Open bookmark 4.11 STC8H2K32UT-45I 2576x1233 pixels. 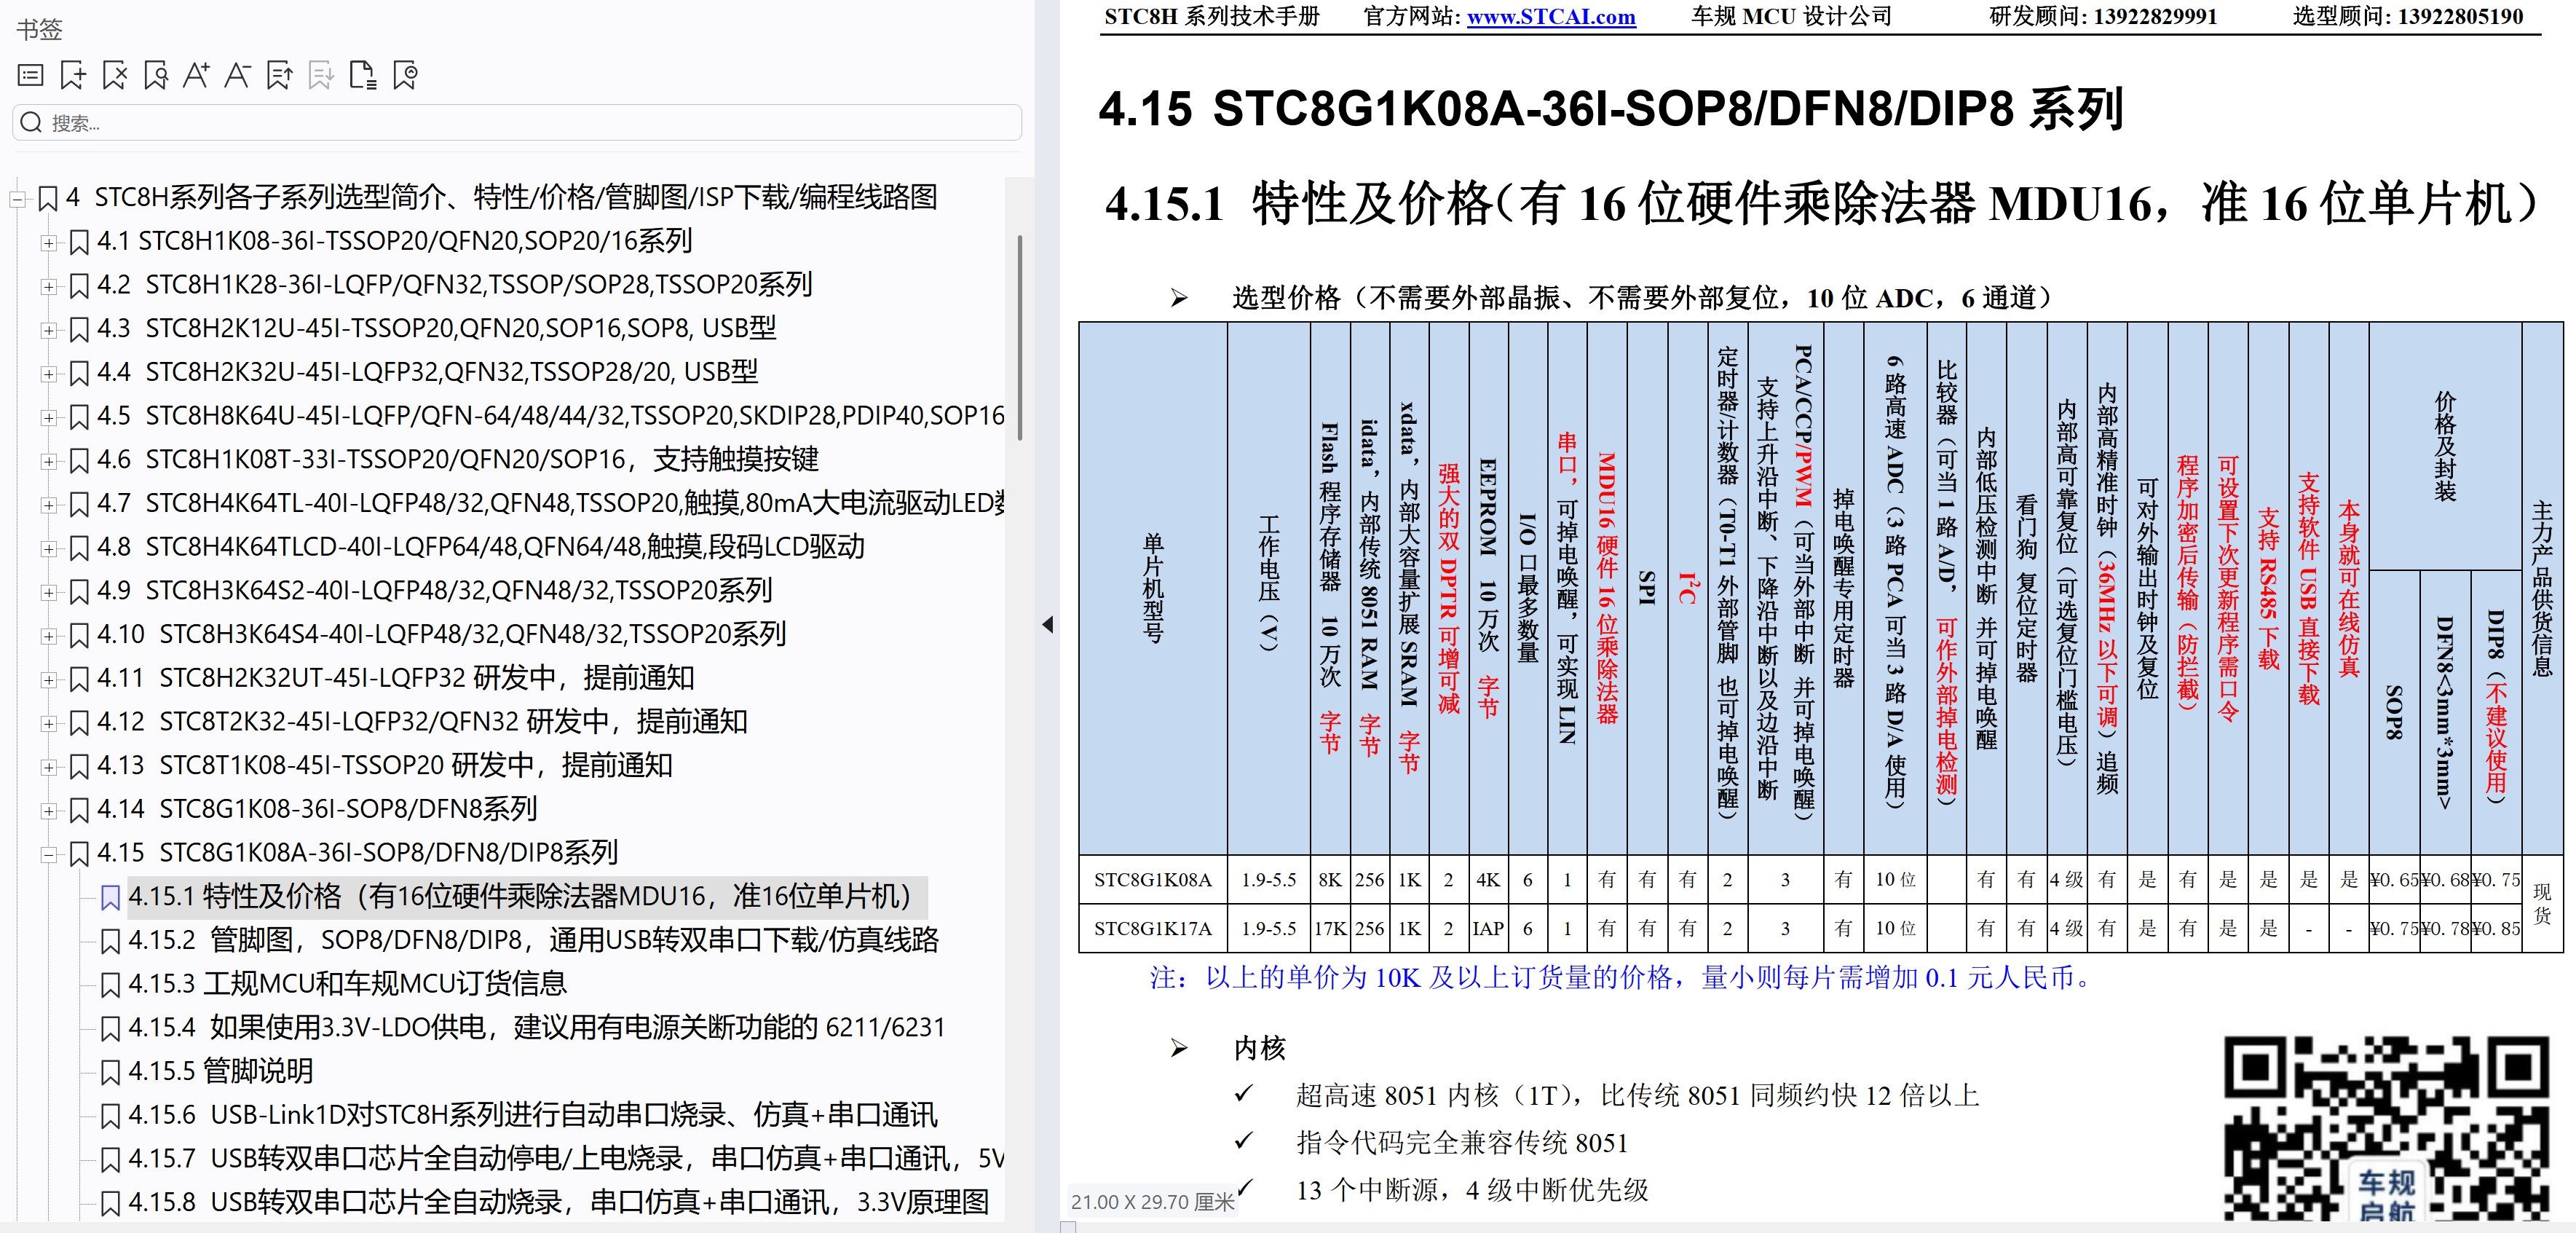[395, 678]
